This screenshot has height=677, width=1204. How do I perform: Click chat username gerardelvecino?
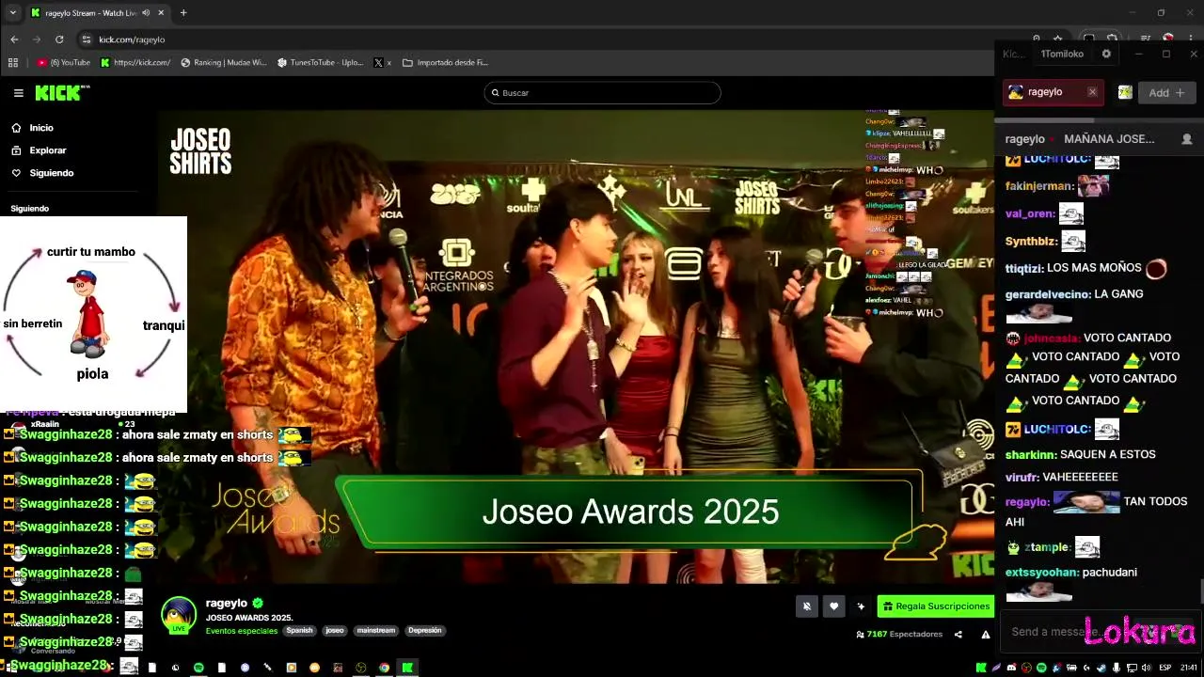(1047, 294)
